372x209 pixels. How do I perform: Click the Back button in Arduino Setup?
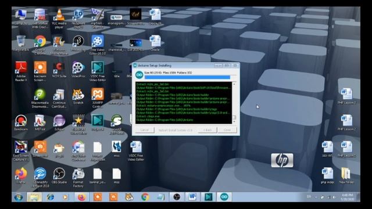click(x=208, y=130)
